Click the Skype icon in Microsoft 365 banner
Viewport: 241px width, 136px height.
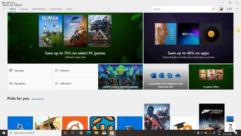170,76
